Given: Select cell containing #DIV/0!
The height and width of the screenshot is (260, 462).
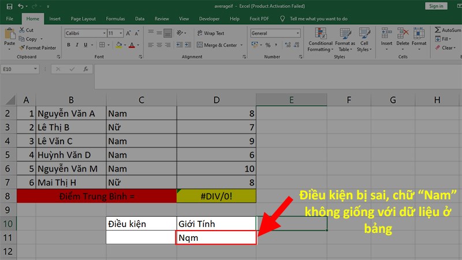Looking at the screenshot, I should point(216,196).
